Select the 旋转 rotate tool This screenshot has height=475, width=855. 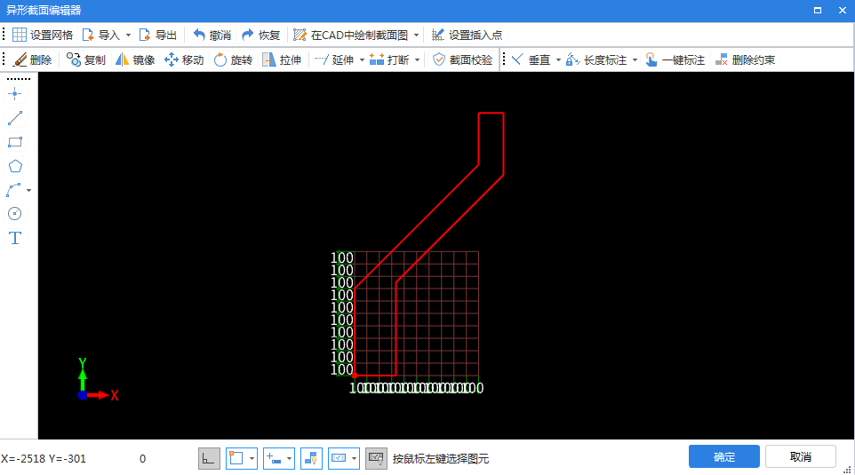click(233, 59)
